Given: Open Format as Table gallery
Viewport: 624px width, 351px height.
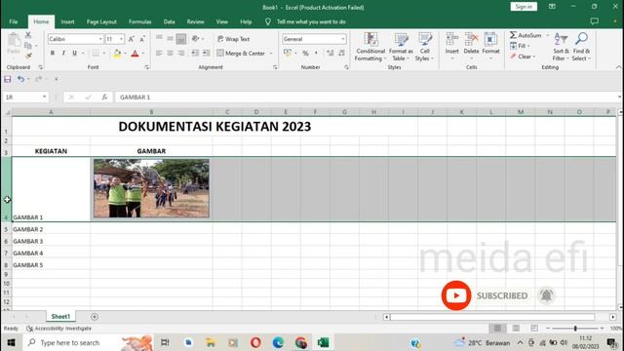Looking at the screenshot, I should [x=401, y=47].
